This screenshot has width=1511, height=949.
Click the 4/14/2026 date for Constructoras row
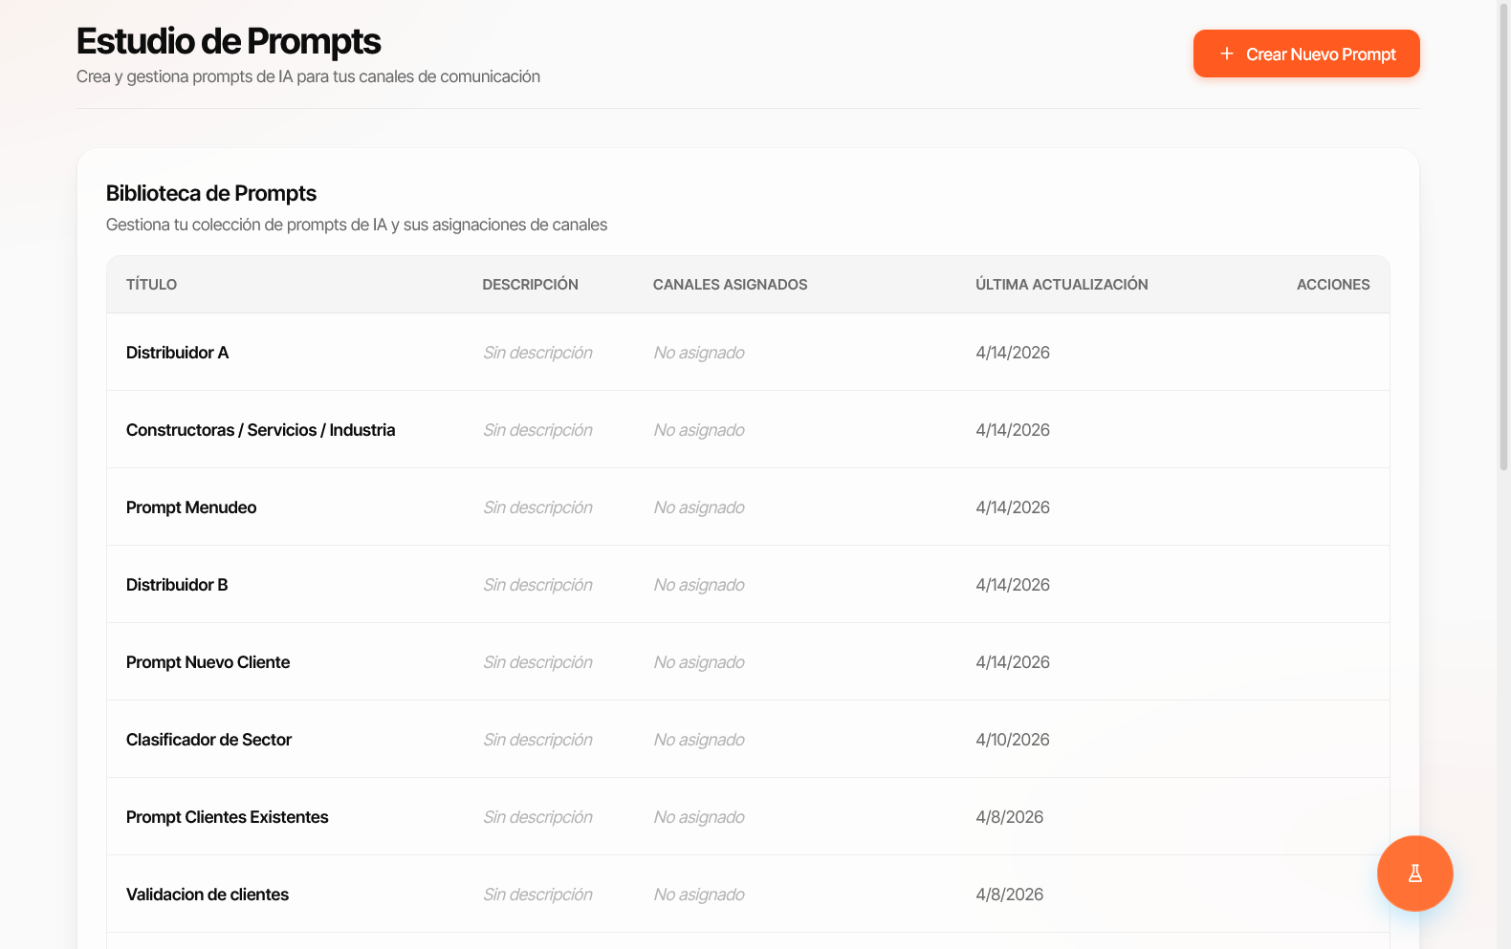[1013, 430]
